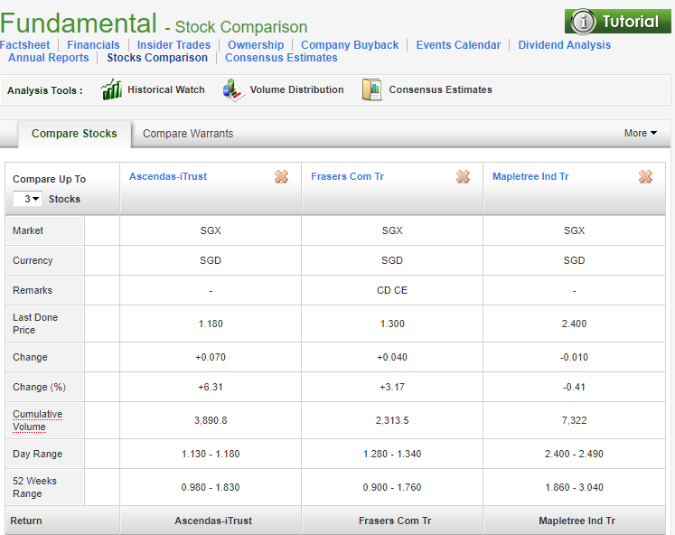Screen dimensions: 675x535
Task: Click the Remarks row label
Action: coord(33,290)
